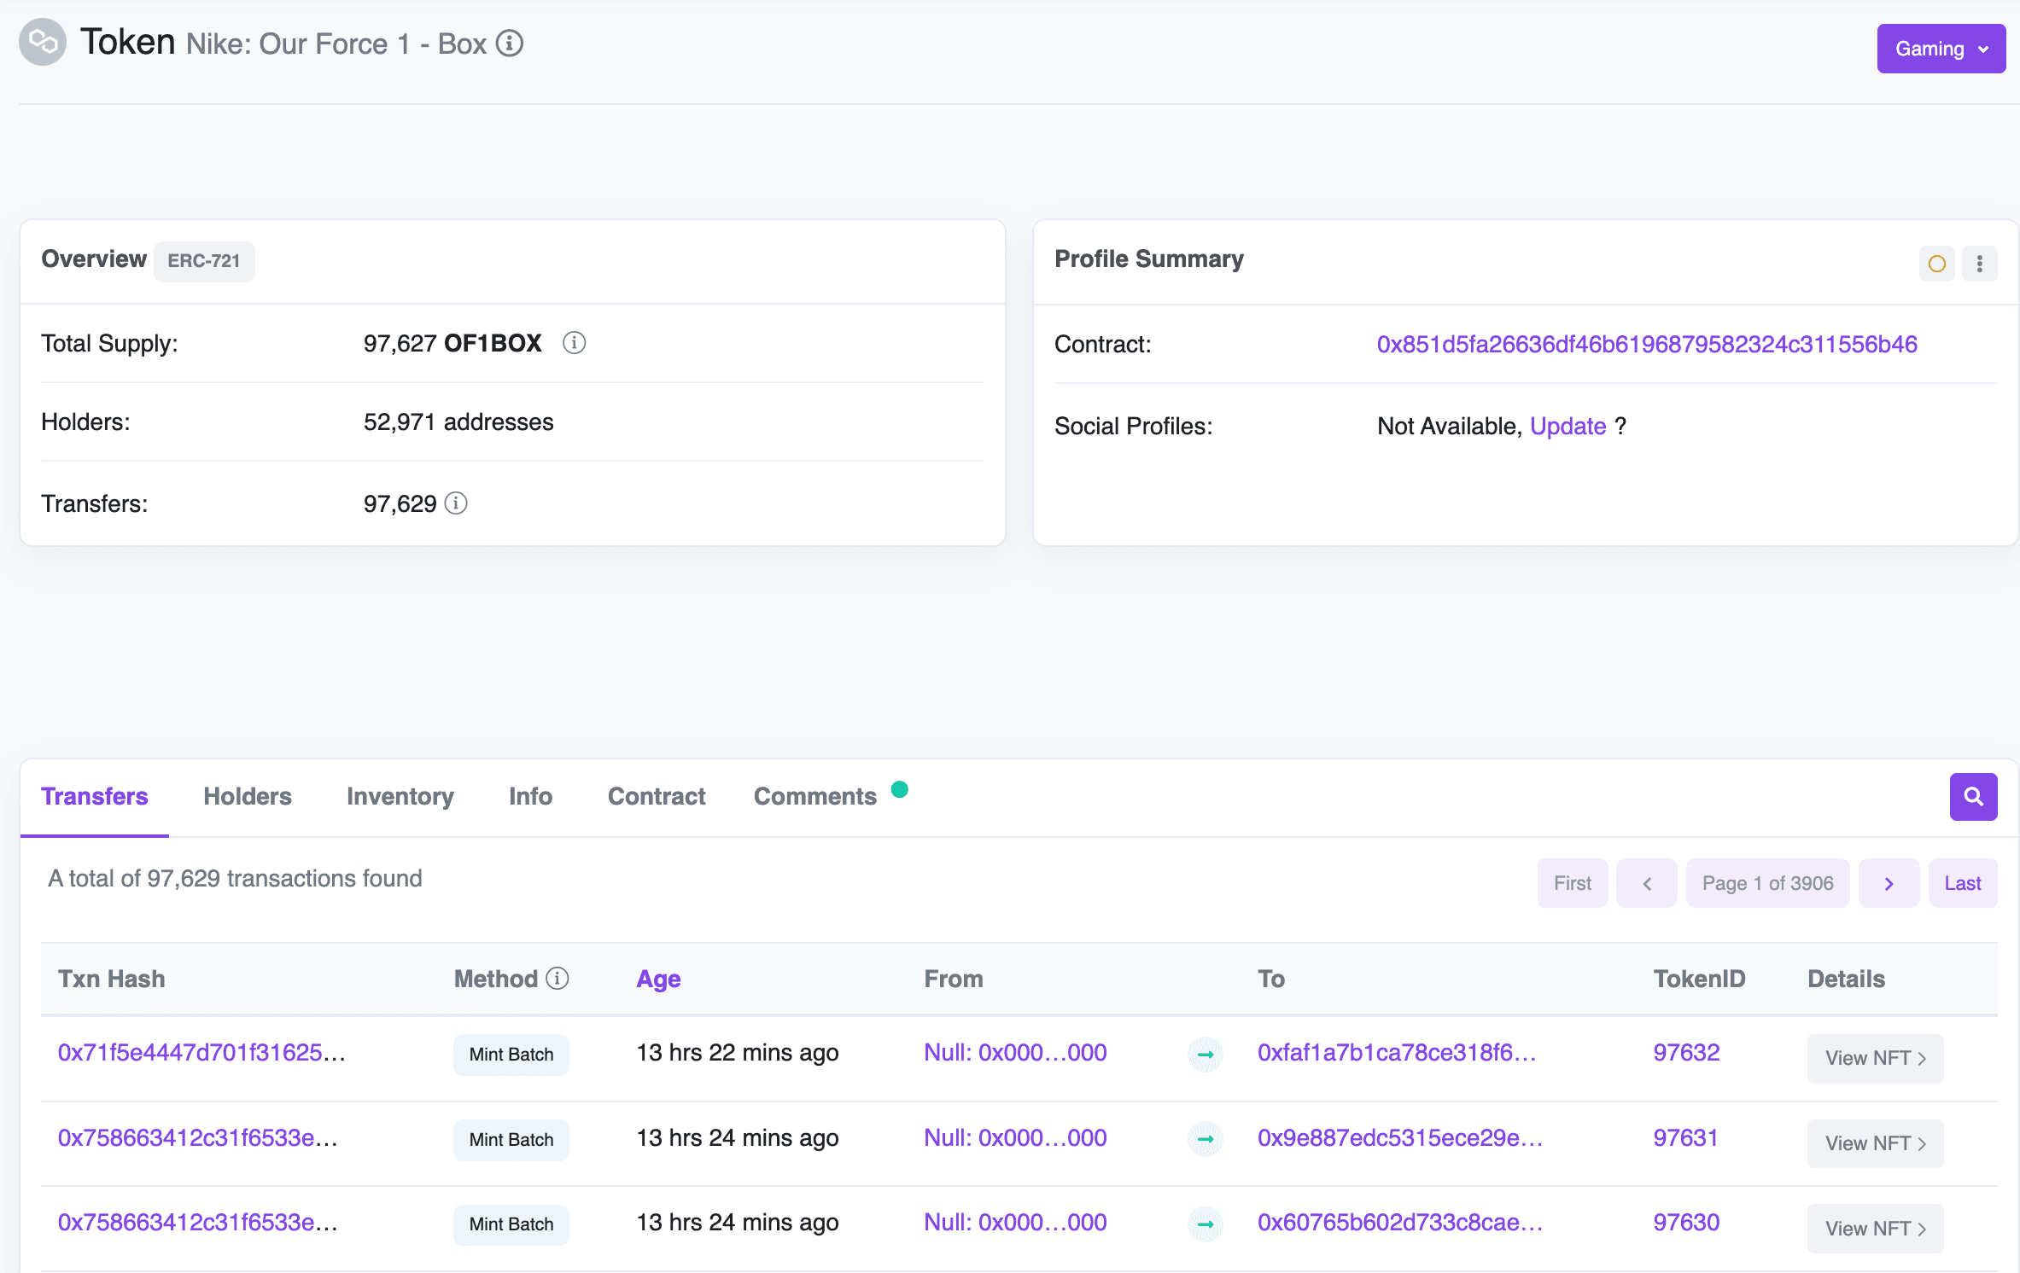Click Mint Batch badge in token 97630 row
The height and width of the screenshot is (1273, 2020).
click(x=511, y=1224)
